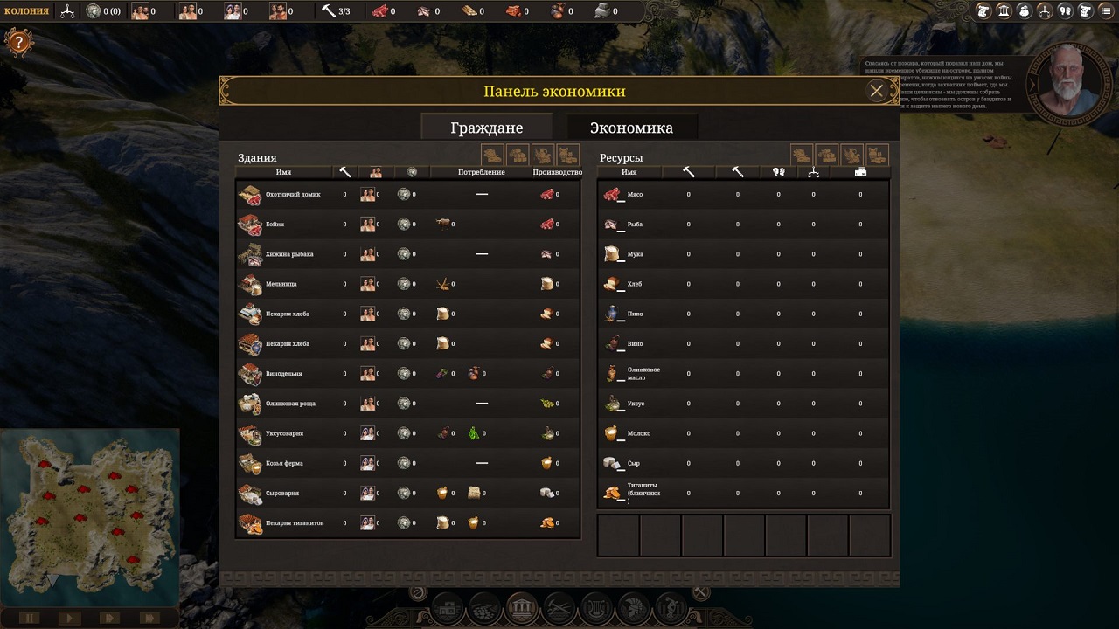Open the help question mark button
Screen dimensions: 1119x629
tap(18, 42)
